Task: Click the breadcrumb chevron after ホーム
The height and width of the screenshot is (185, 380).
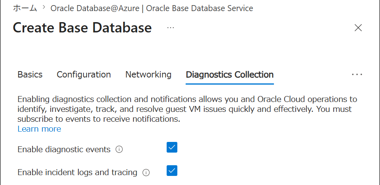Action: click(x=44, y=8)
